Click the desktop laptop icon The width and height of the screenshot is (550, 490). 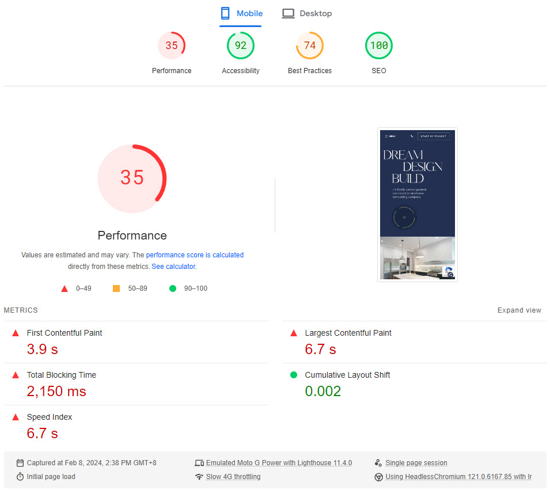point(288,13)
